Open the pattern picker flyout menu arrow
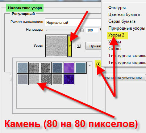 pyautogui.click(x=99, y=64)
